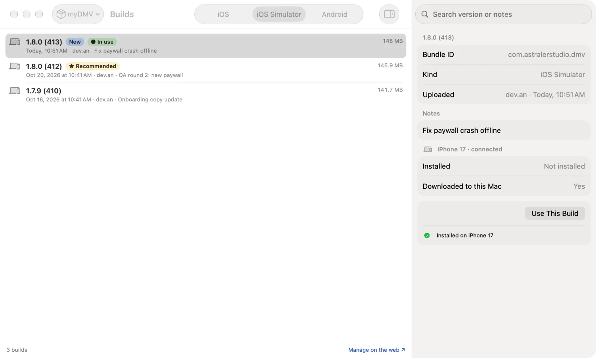This screenshot has width=596, height=358.
Task: Switch to the Android tab
Action: point(335,14)
